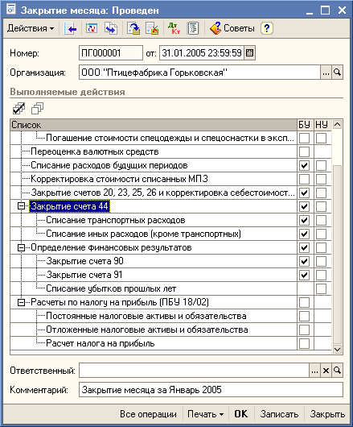Click the find-in-list blue arrow toolbar icon
This screenshot has height=427, width=353.
point(71,28)
